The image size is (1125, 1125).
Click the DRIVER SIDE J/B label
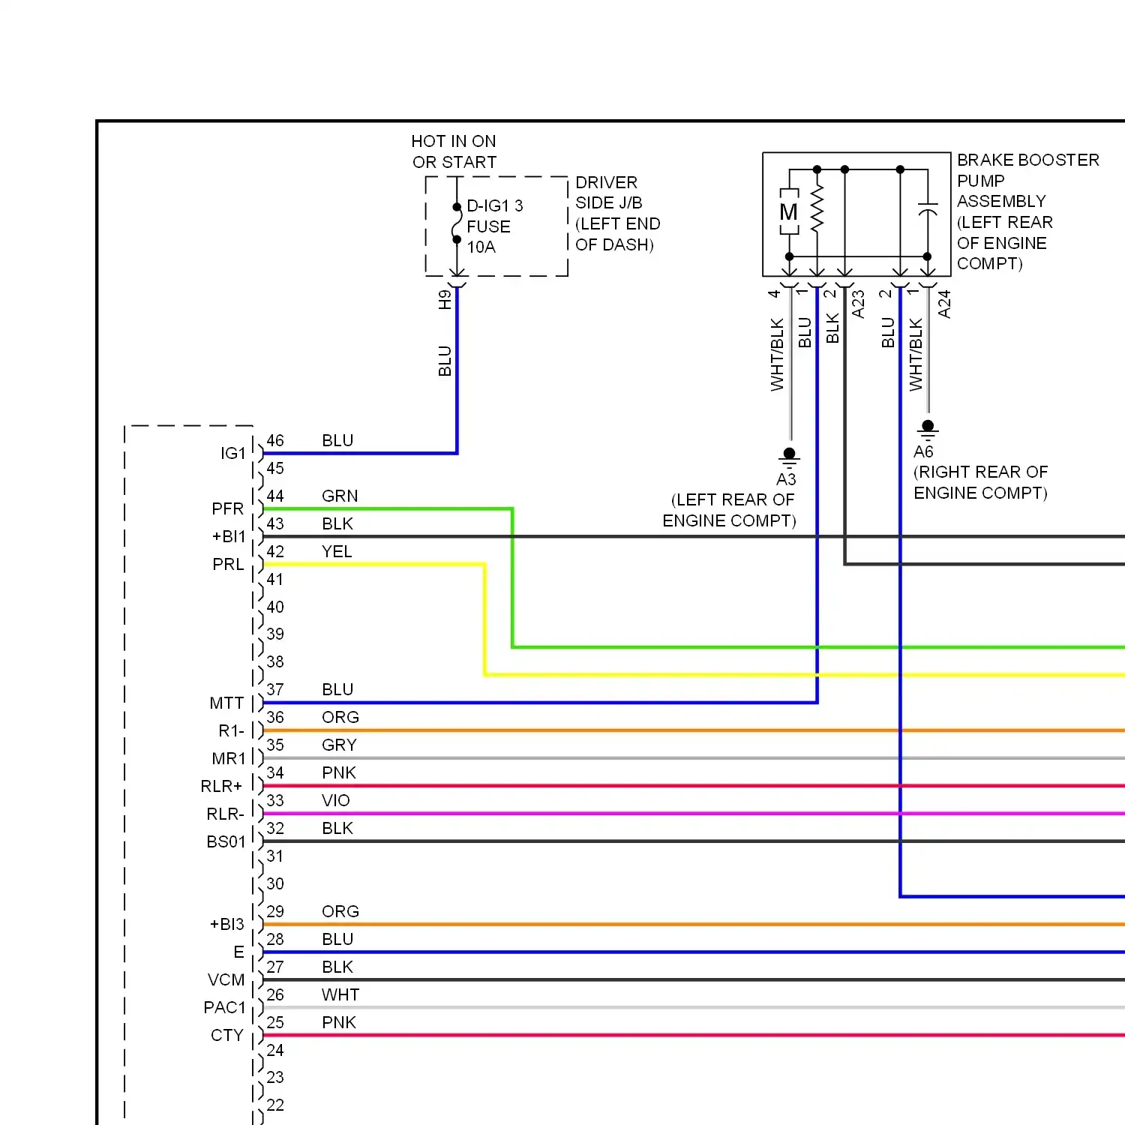pyautogui.click(x=617, y=214)
